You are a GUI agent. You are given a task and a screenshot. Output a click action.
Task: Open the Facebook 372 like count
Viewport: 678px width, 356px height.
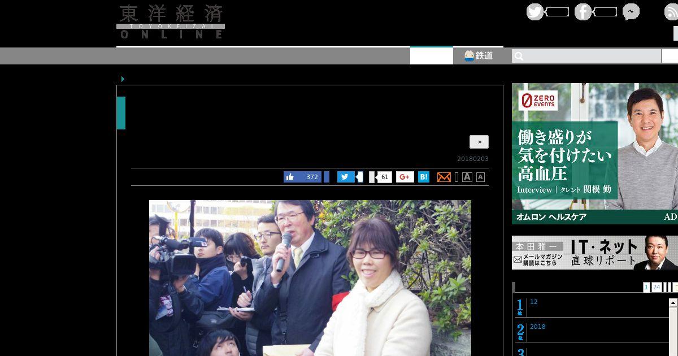click(312, 177)
